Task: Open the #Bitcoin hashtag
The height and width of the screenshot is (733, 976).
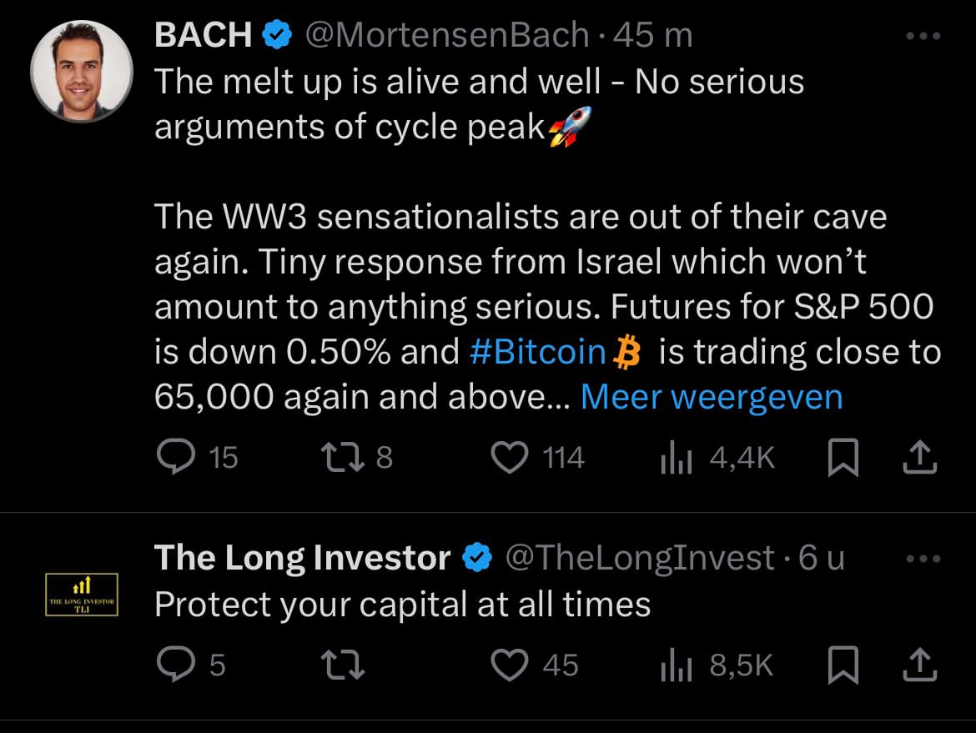Action: tap(537, 352)
